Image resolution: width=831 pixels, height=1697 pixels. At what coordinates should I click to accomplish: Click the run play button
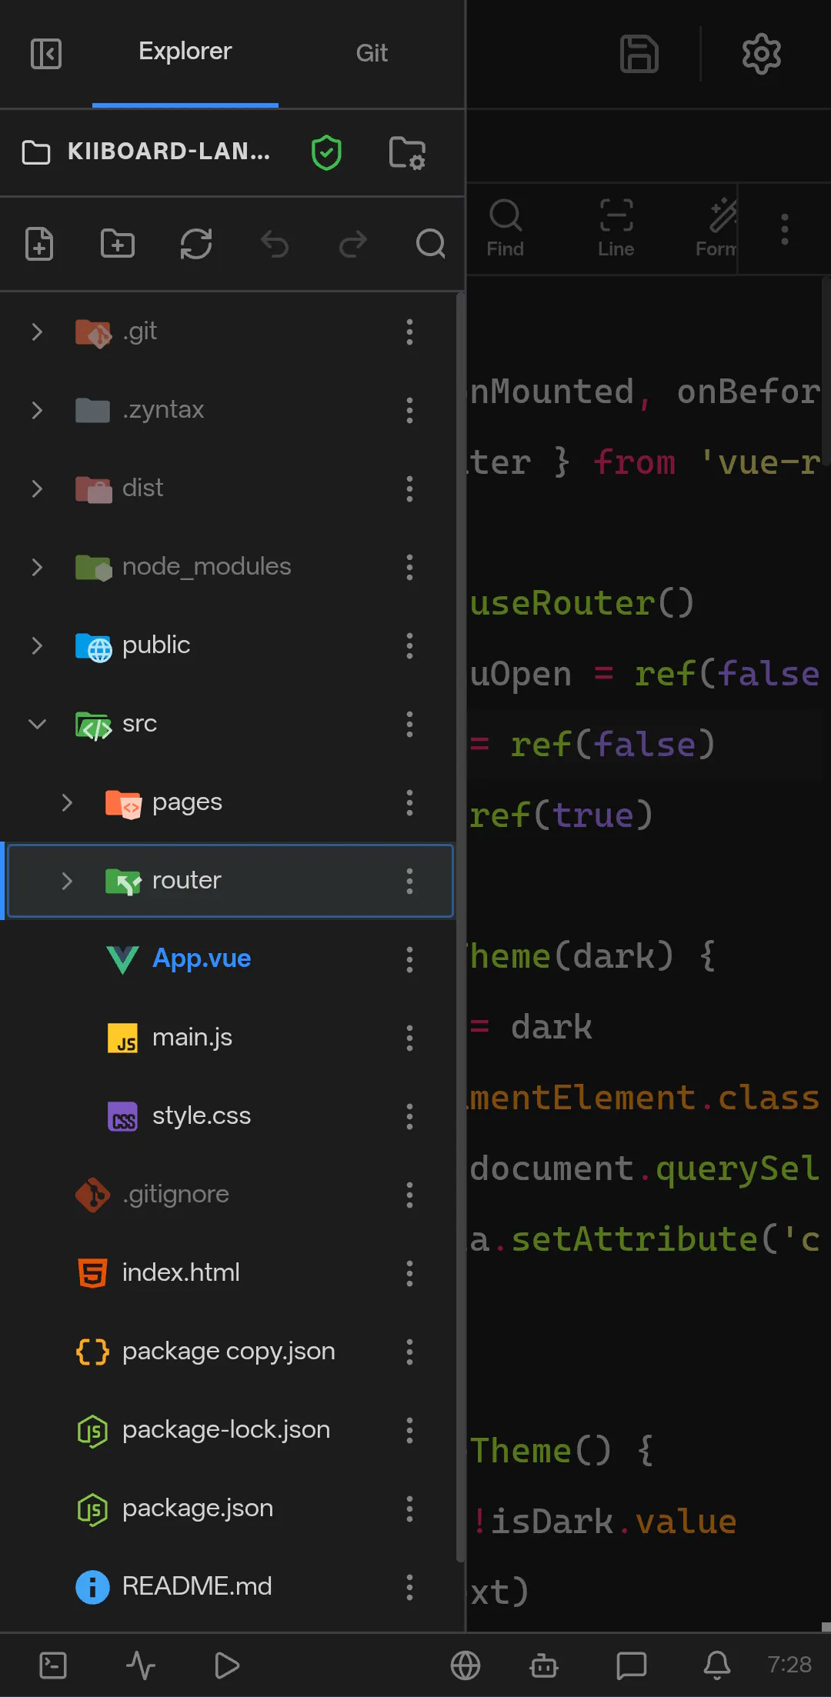[227, 1665]
